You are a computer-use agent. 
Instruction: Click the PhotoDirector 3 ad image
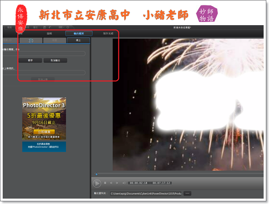pyautogui.click(x=44, y=119)
